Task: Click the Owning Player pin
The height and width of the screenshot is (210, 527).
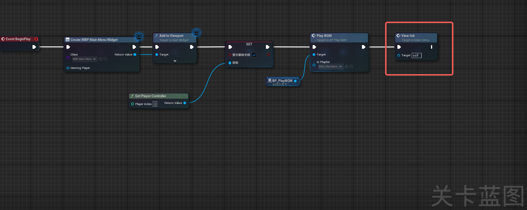Action: (68, 68)
